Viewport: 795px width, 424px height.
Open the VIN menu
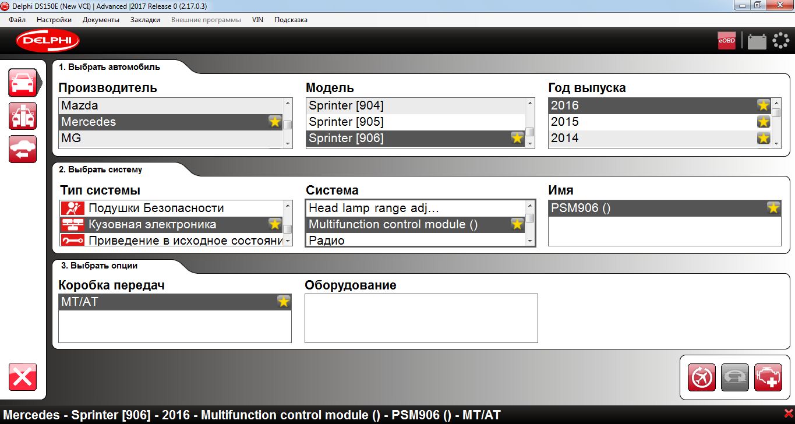pyautogui.click(x=257, y=20)
